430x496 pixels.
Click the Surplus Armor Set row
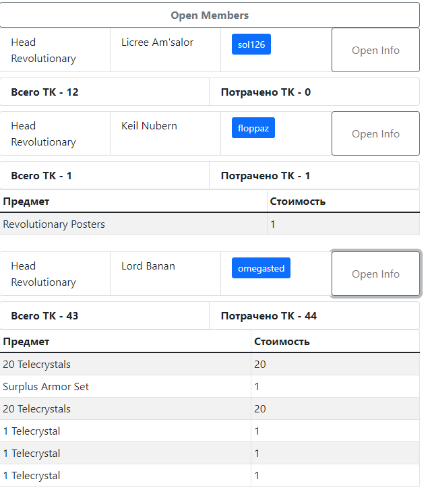tap(210, 387)
